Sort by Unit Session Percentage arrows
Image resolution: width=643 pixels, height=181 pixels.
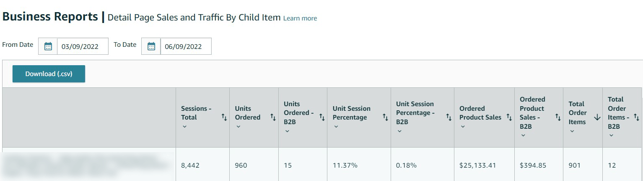386,117
